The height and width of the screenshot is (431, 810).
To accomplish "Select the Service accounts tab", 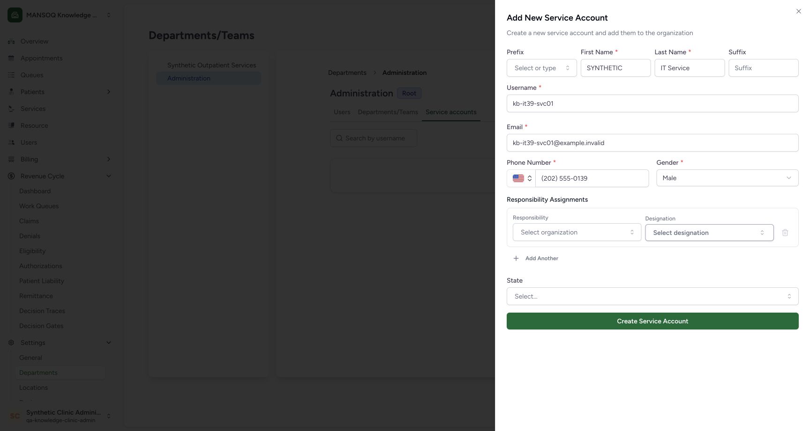I will point(451,112).
